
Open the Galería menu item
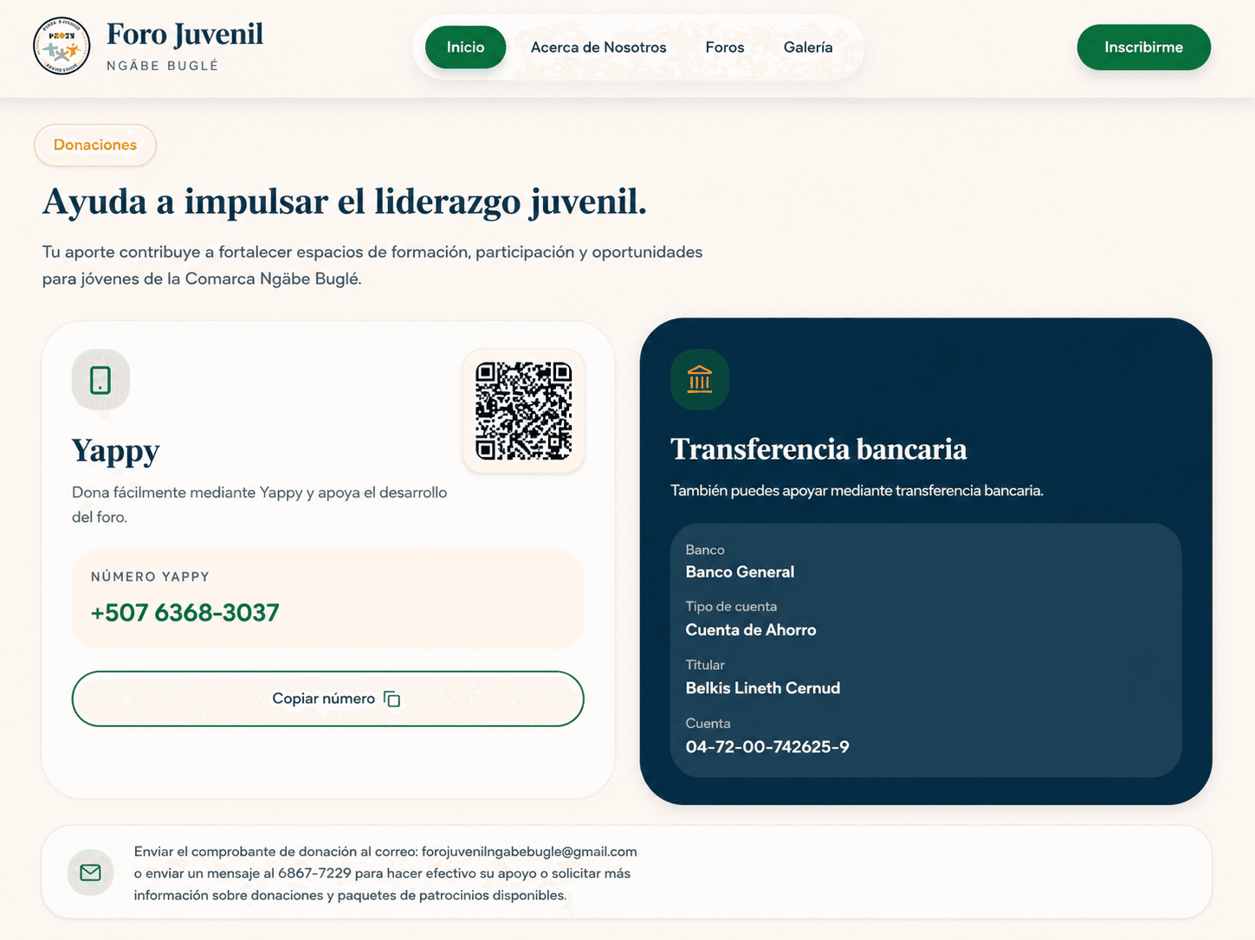(x=808, y=48)
